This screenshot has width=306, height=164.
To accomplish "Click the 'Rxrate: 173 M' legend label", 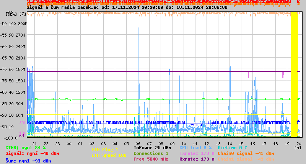I will pos(197,159).
